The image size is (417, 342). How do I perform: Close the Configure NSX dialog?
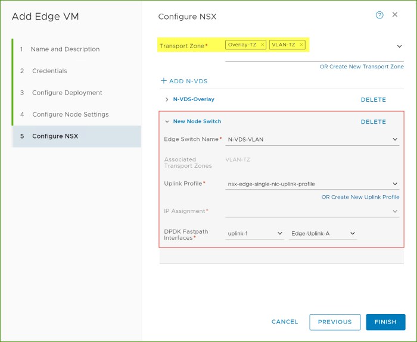(x=395, y=15)
